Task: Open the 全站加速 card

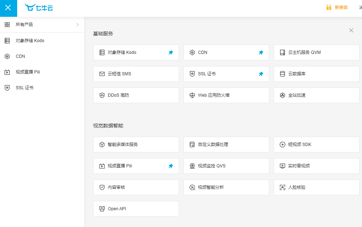Action: 317,95
